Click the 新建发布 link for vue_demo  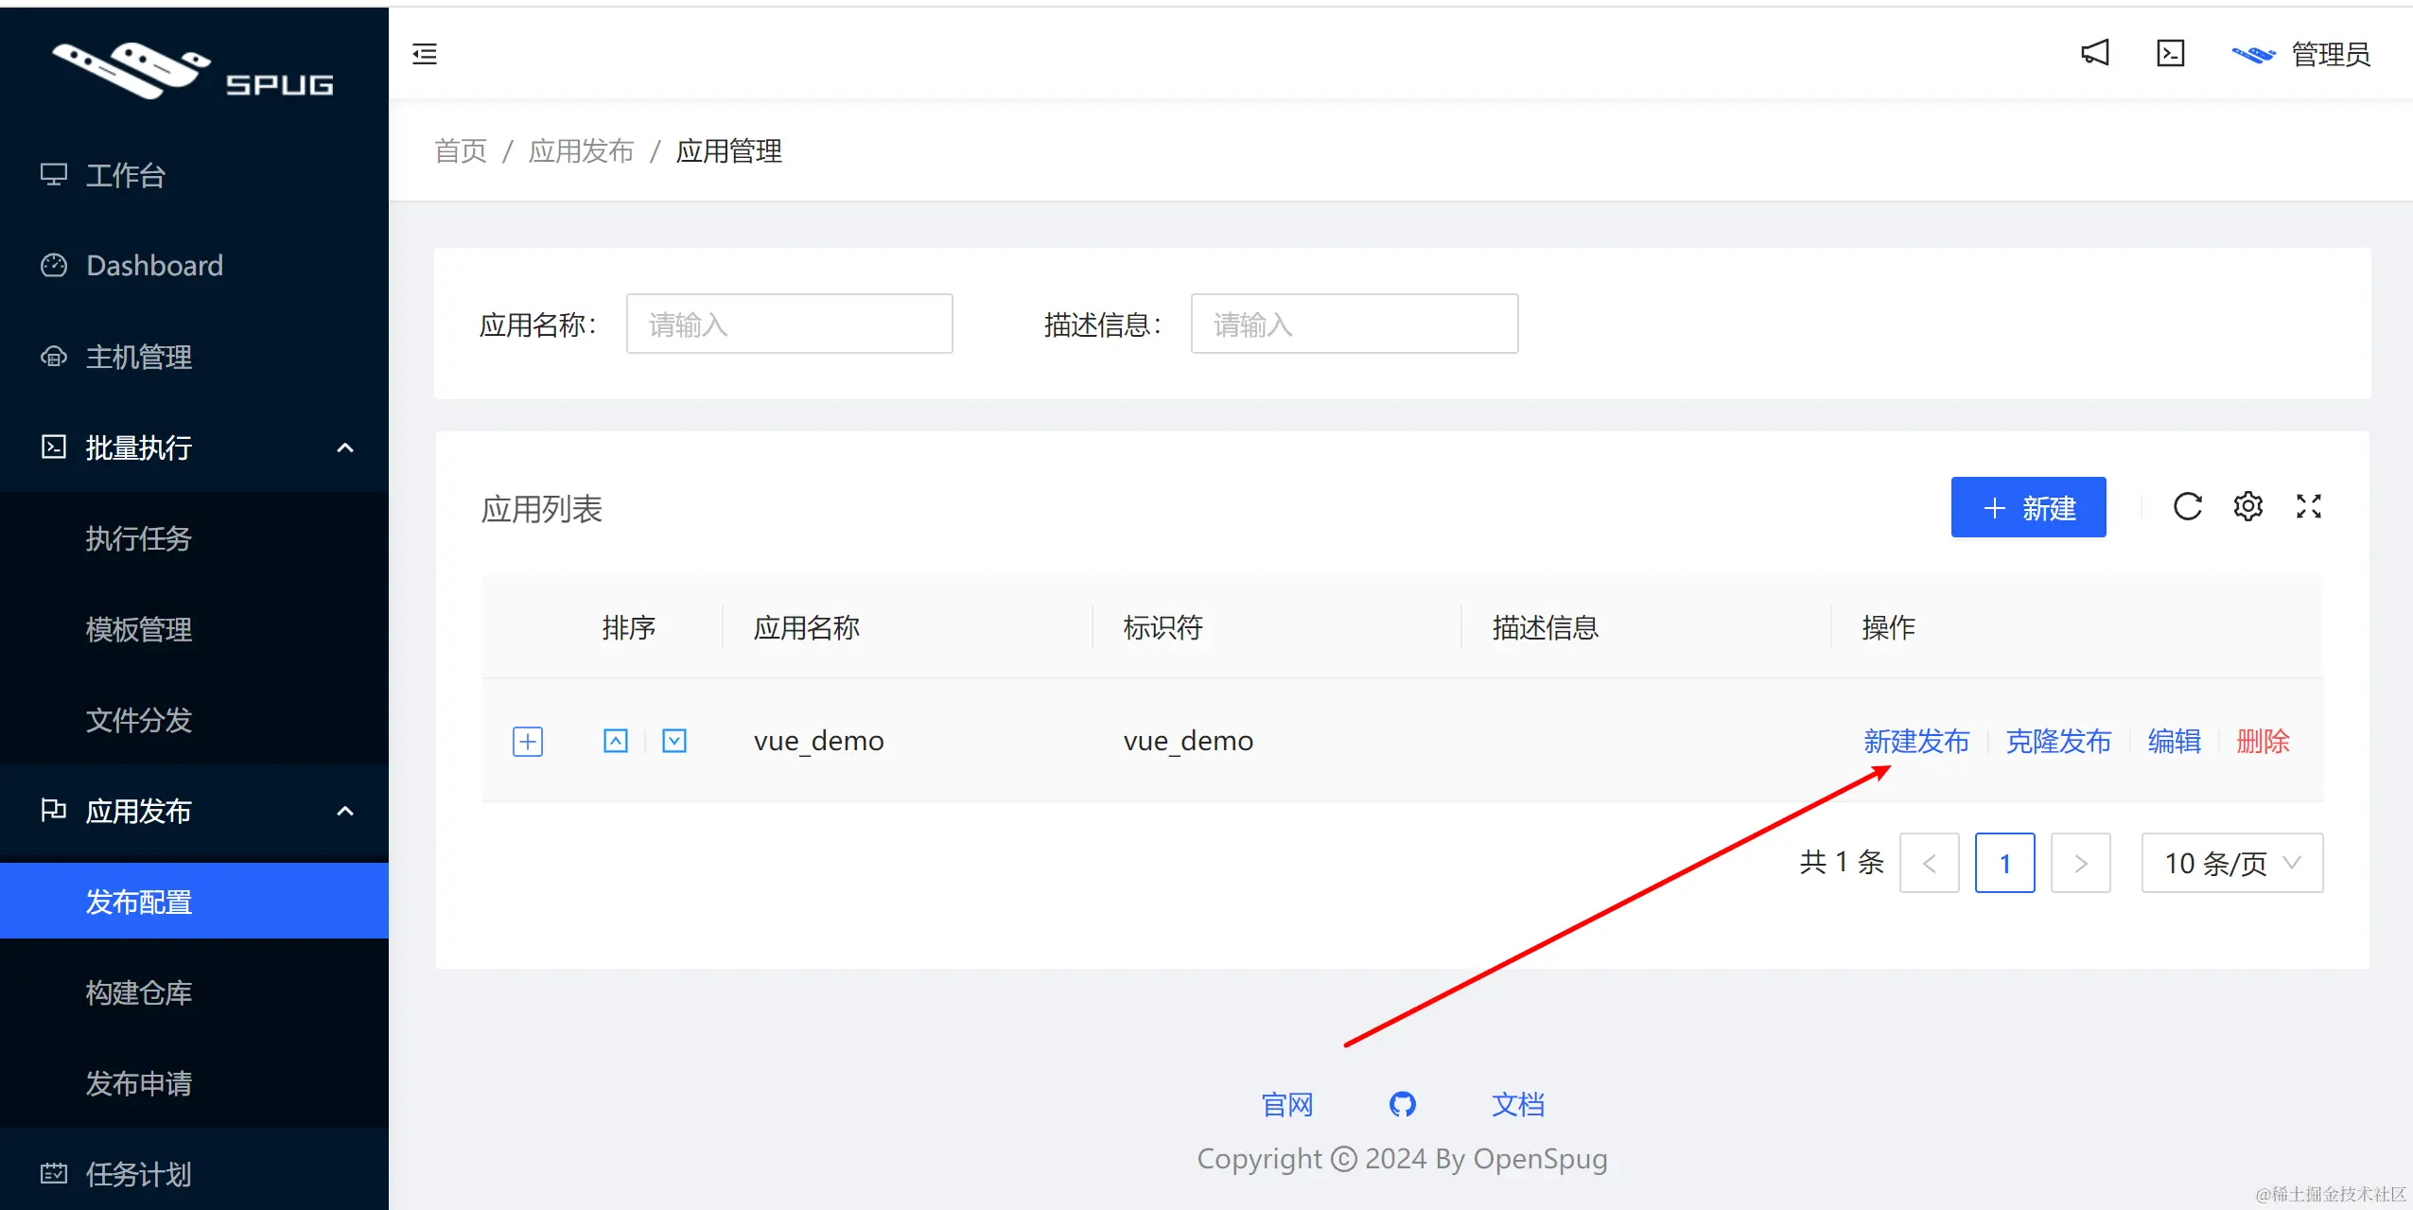[x=1916, y=741]
